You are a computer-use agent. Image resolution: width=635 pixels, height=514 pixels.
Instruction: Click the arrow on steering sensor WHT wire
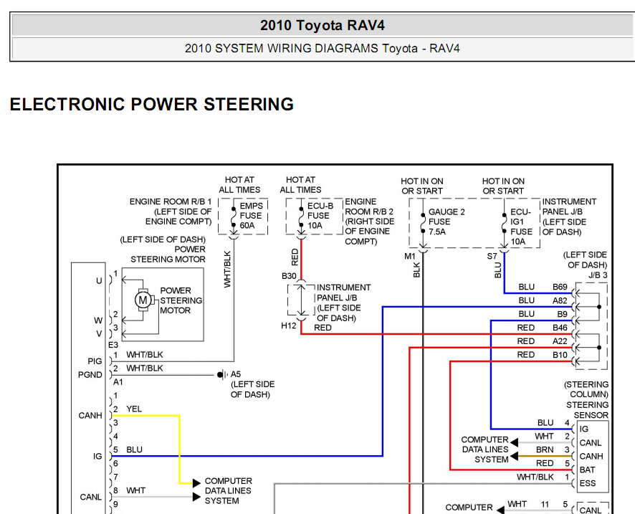515,442
